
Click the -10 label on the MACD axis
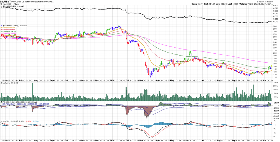275,129
